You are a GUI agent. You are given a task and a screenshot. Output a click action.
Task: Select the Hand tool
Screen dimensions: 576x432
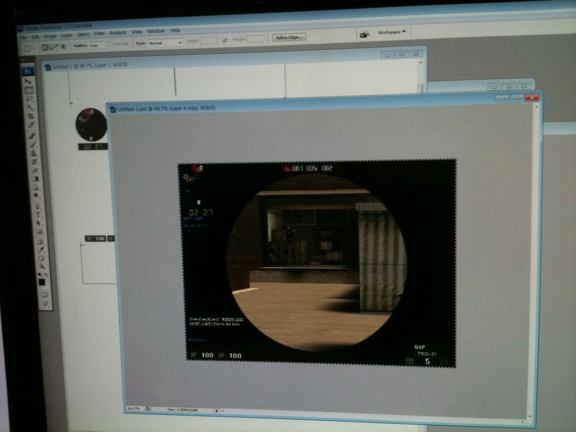coord(42,258)
